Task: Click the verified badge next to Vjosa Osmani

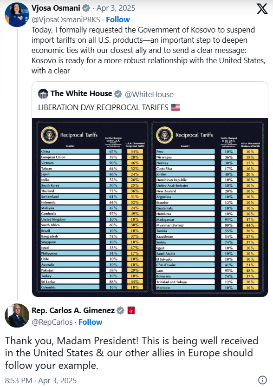Action: [x=86, y=8]
